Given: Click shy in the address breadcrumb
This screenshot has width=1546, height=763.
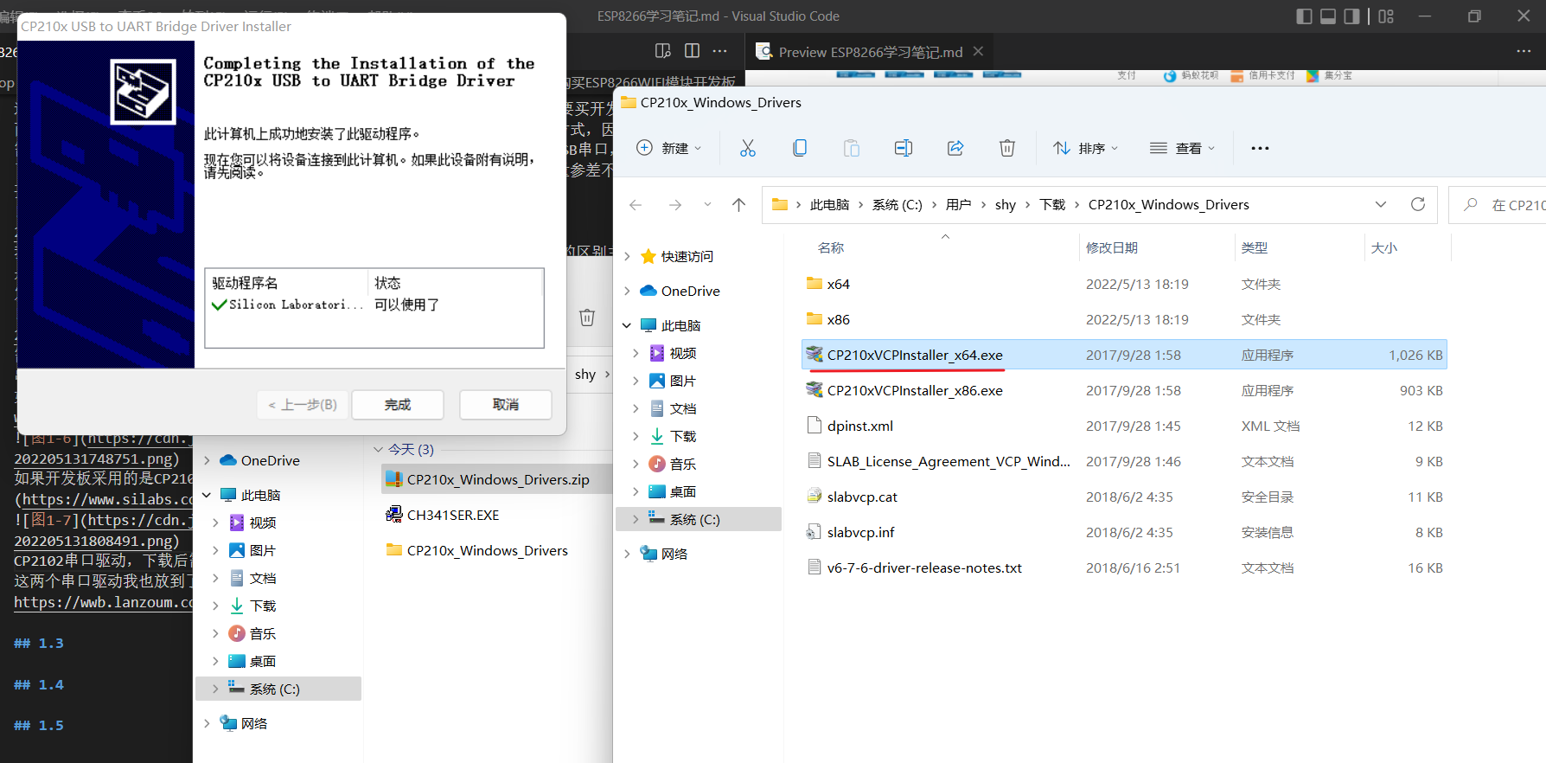Looking at the screenshot, I should coord(1006,205).
